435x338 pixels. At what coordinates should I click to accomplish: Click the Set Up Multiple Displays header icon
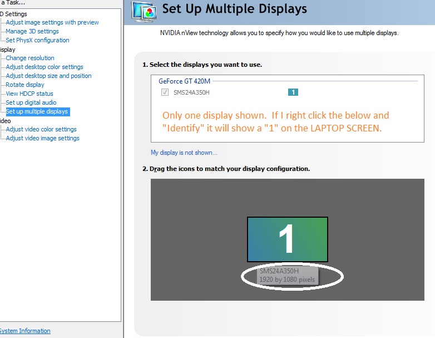pos(145,12)
